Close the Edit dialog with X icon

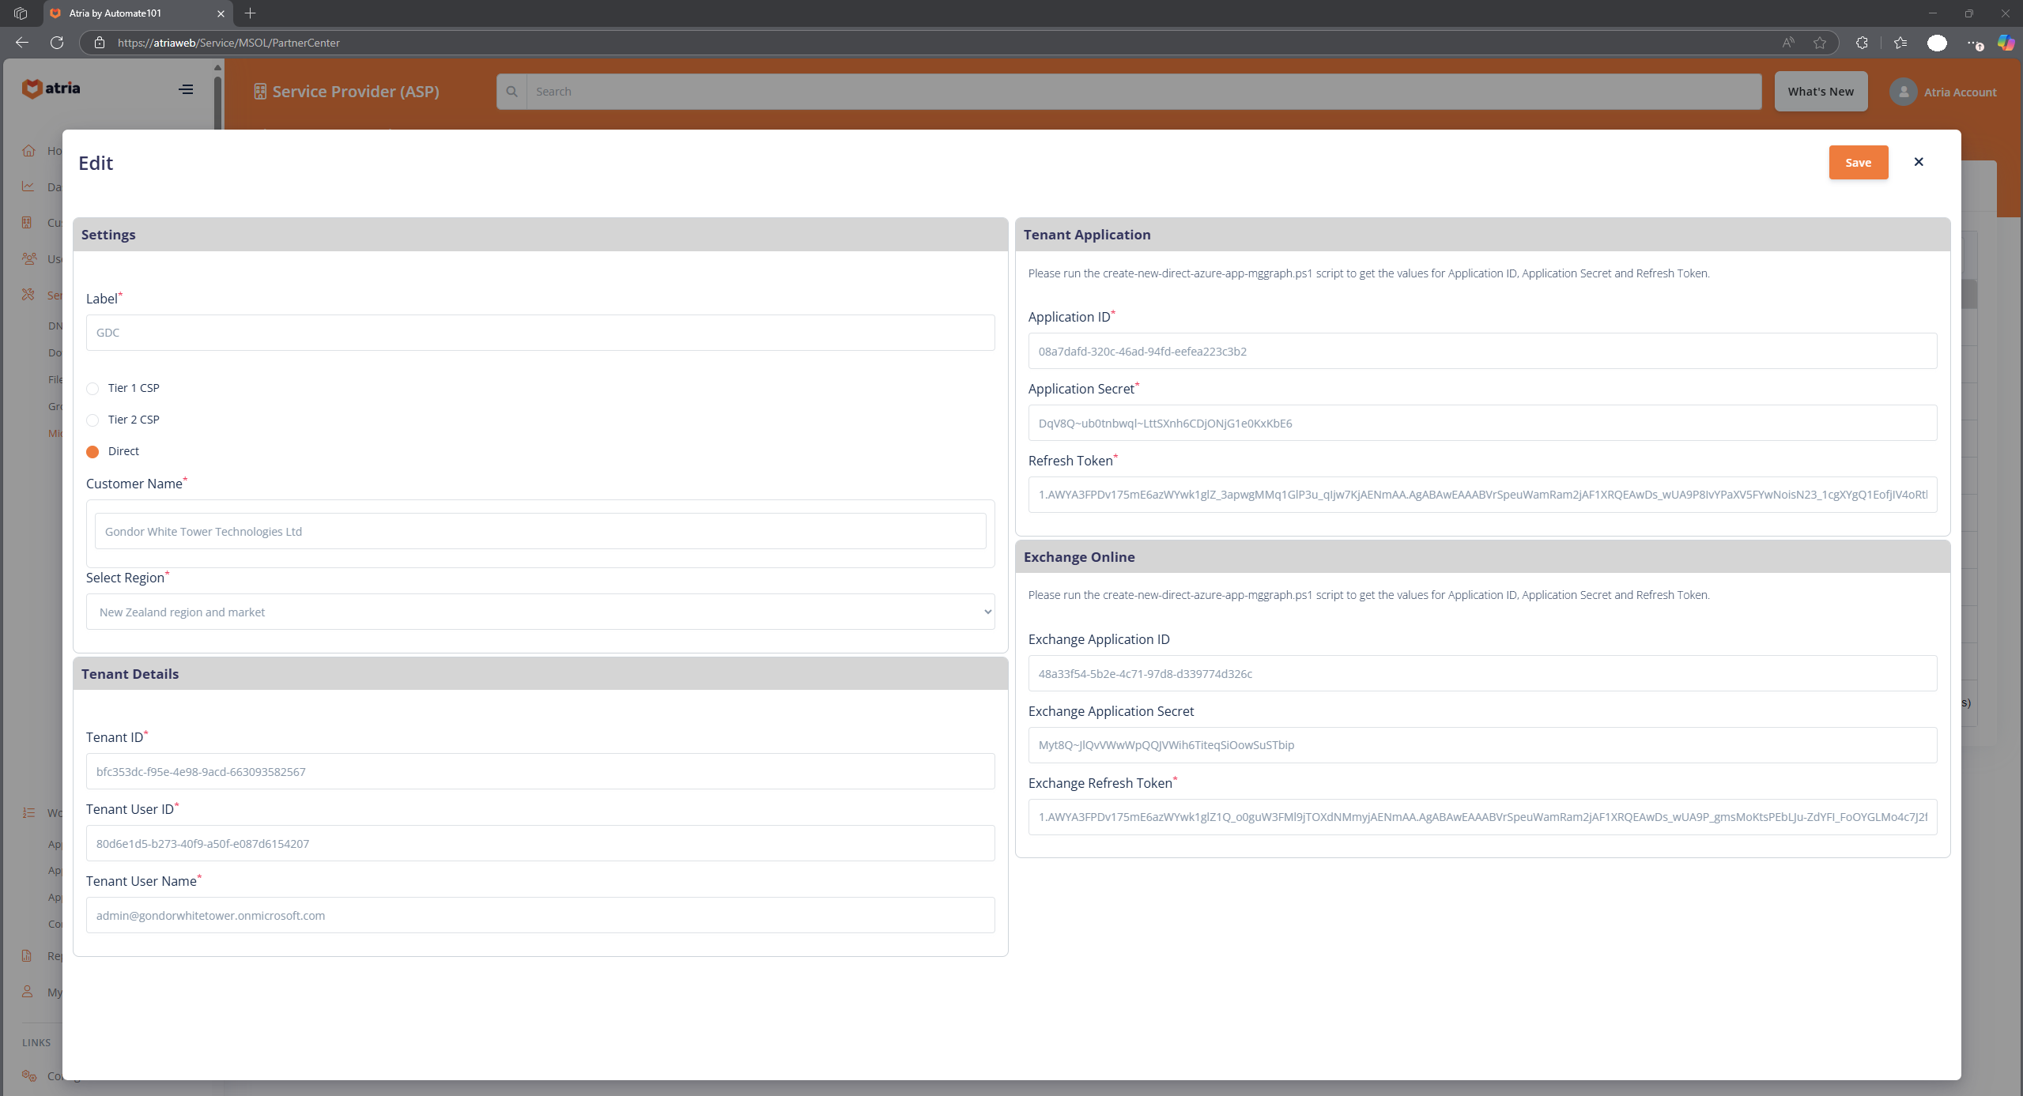tap(1919, 162)
